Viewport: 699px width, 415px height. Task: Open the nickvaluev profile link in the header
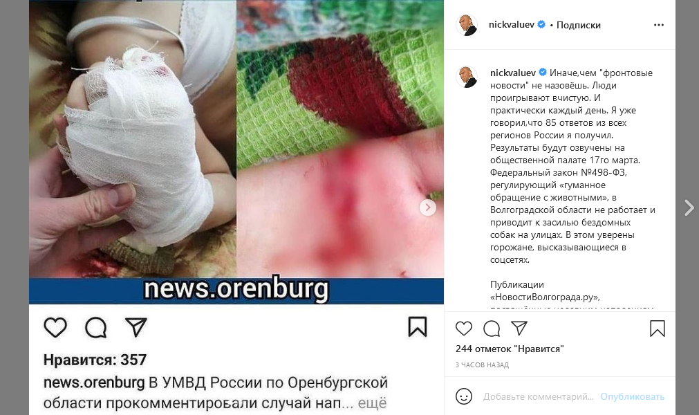point(512,25)
